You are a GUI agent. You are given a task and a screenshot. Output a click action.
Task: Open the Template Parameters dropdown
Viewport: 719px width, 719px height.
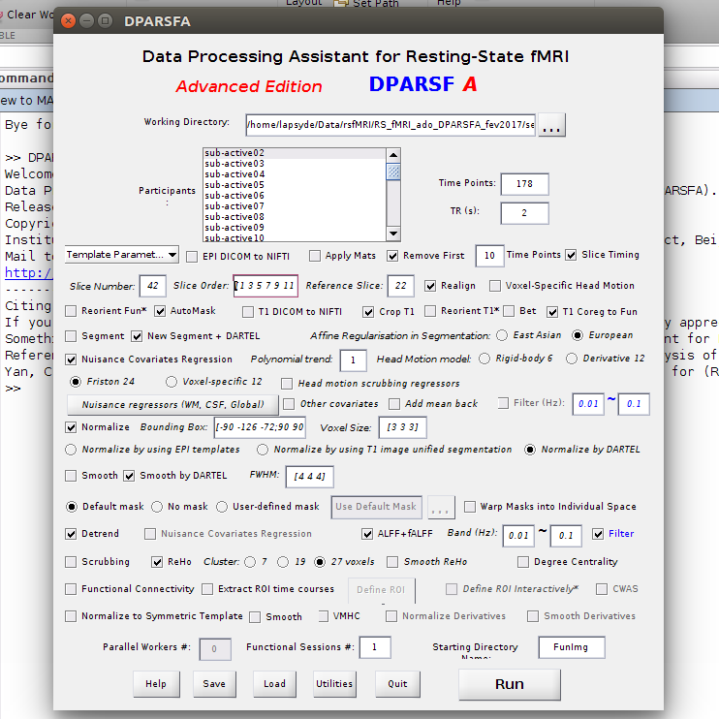(x=122, y=255)
